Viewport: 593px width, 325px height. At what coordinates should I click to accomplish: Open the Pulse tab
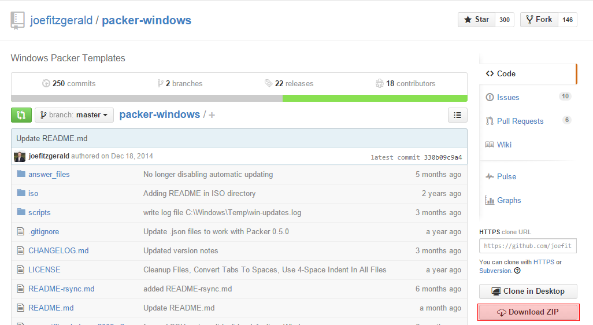pyautogui.click(x=506, y=177)
